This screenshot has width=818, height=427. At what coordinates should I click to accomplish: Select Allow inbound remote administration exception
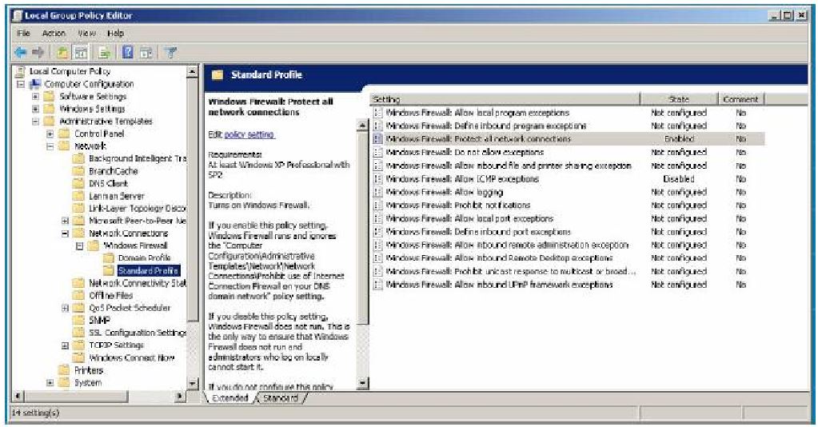[x=507, y=245]
